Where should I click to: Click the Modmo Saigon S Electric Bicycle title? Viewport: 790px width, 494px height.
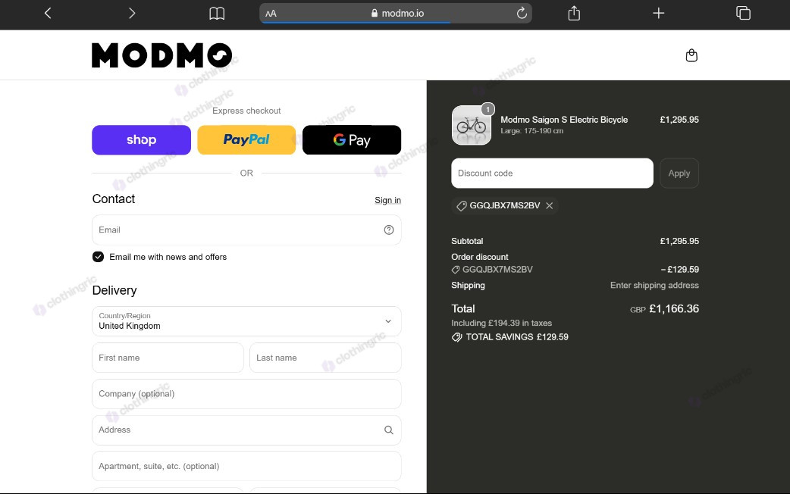[564, 120]
